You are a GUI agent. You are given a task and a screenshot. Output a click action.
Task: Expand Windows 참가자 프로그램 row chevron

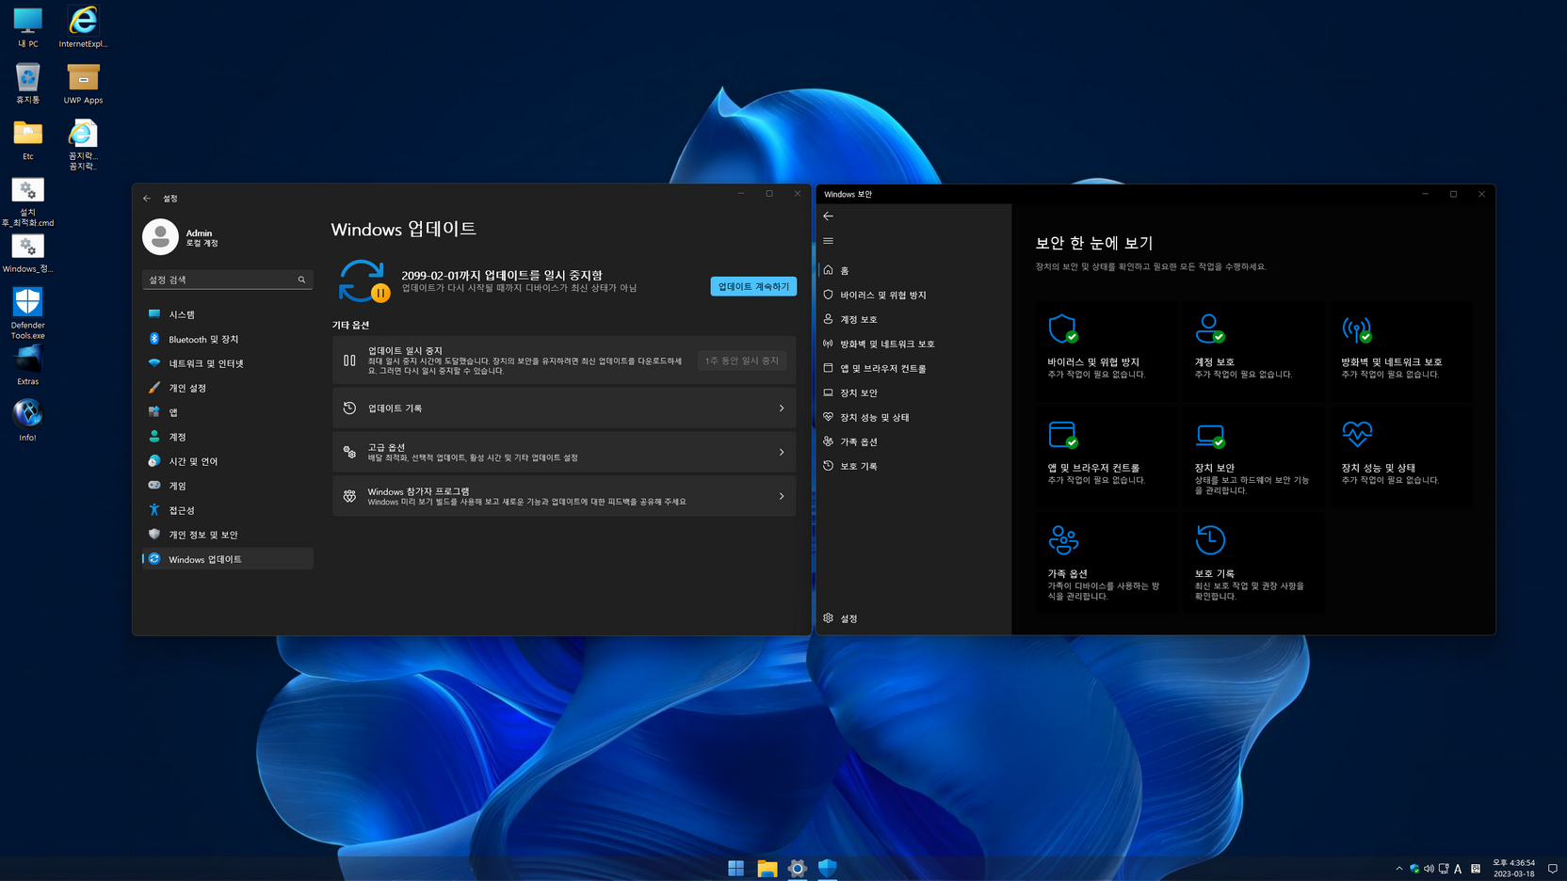click(782, 496)
